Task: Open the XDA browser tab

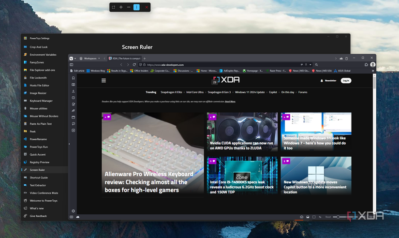Action: pos(124,59)
